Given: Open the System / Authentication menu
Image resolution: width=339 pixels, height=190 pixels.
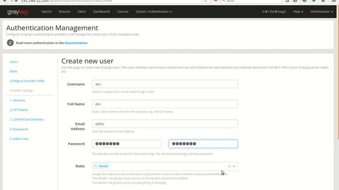Looking at the screenshot, I should pos(154,12).
